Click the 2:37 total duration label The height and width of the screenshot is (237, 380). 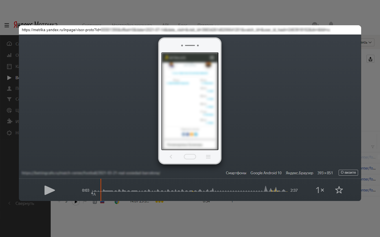click(294, 190)
